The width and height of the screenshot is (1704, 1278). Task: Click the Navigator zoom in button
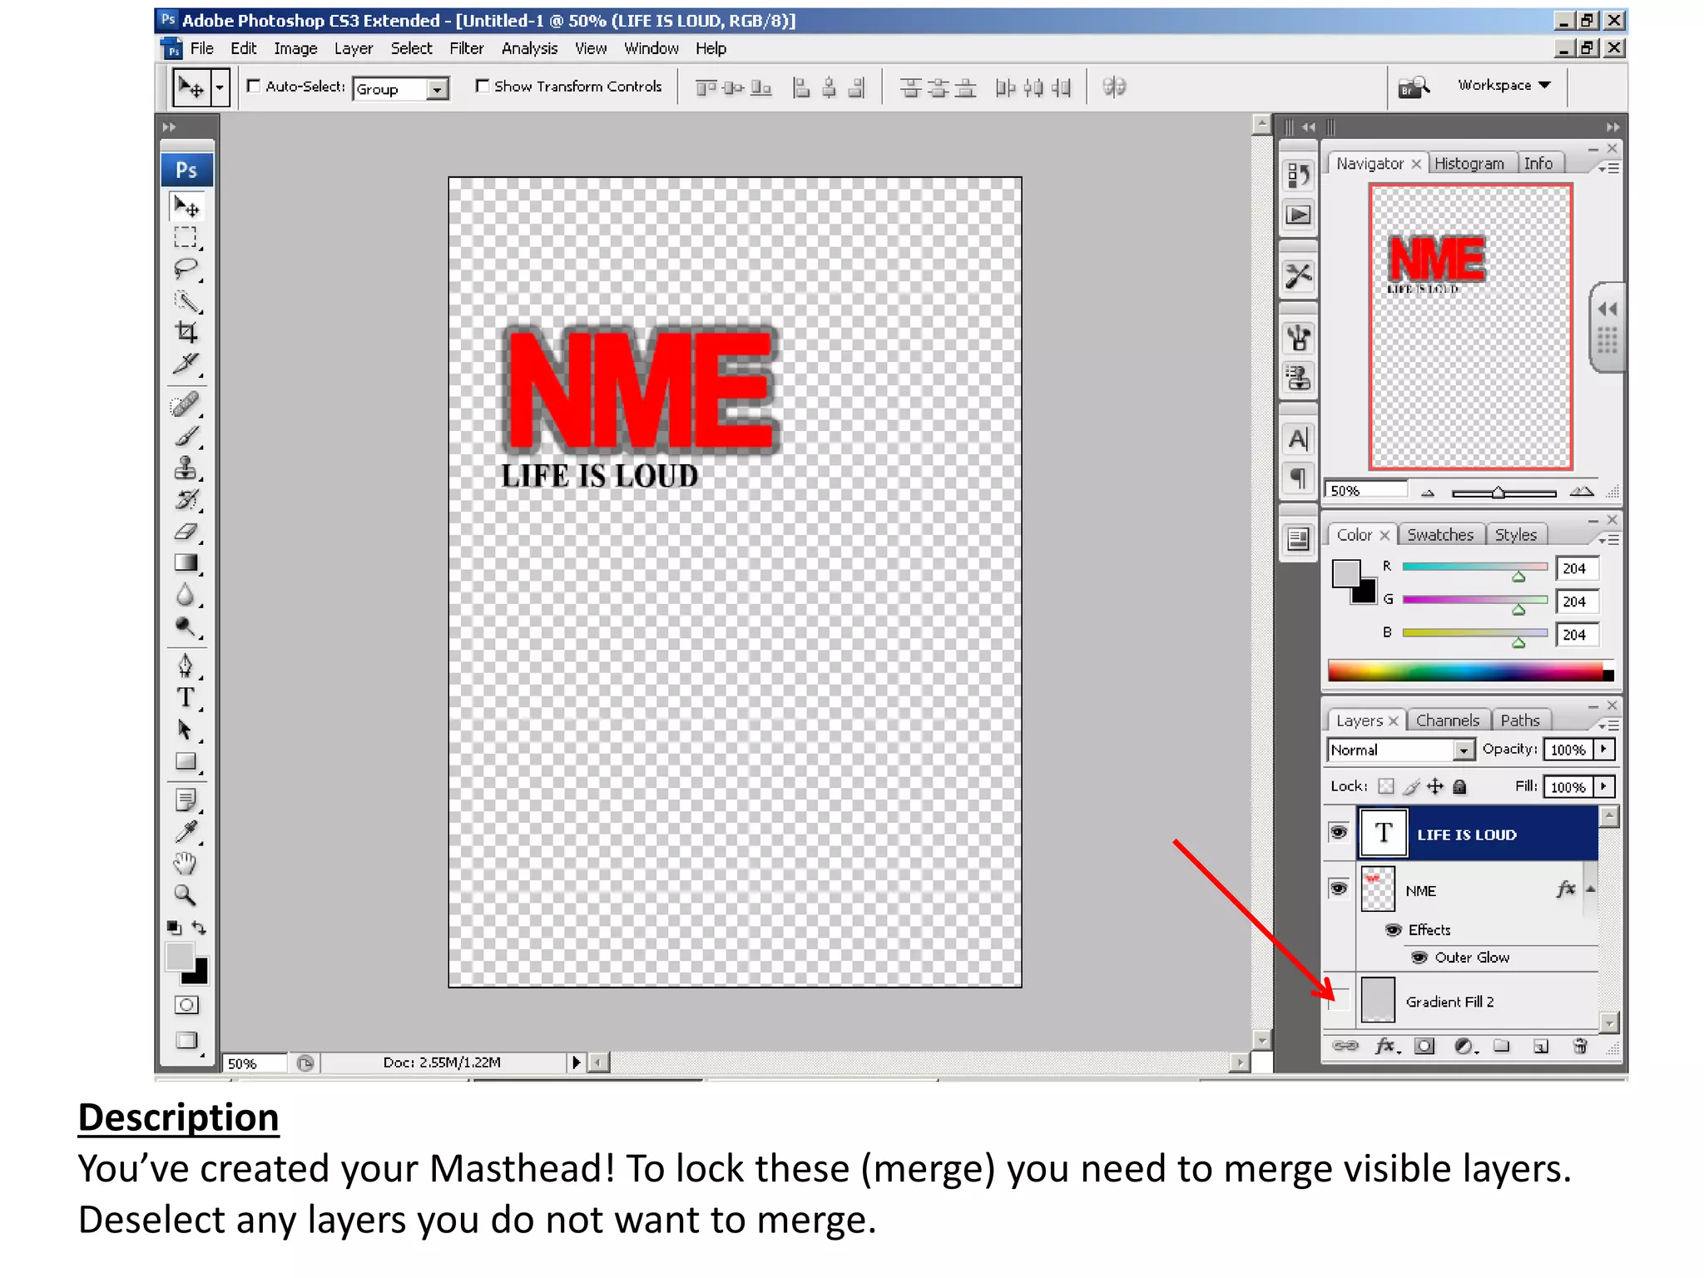tap(1582, 492)
